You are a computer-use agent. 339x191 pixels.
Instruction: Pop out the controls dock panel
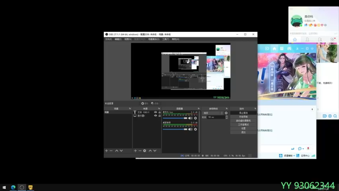(256, 109)
